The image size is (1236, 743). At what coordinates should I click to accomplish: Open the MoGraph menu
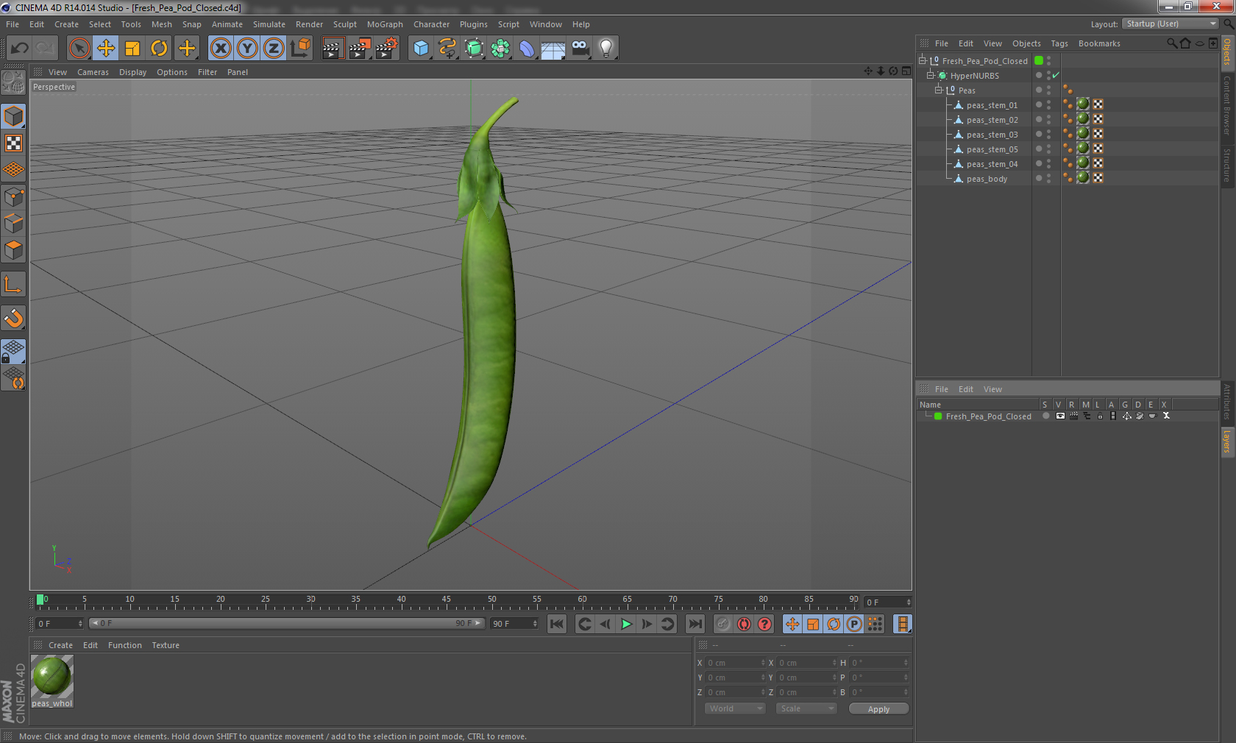[x=385, y=24]
